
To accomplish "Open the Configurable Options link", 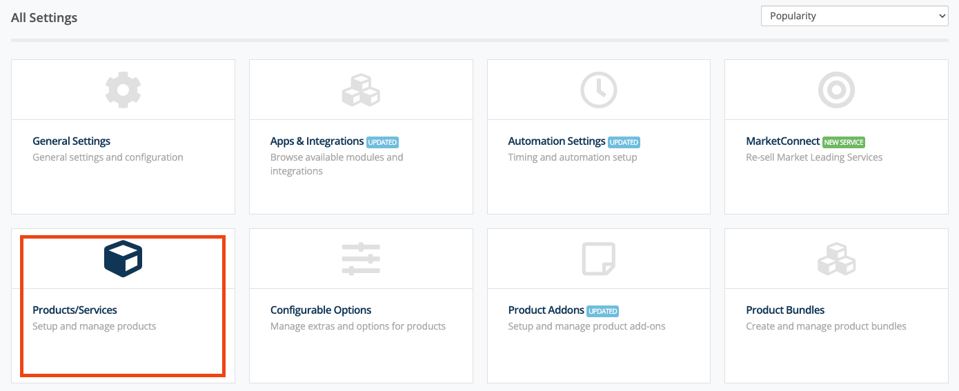I will tap(321, 310).
